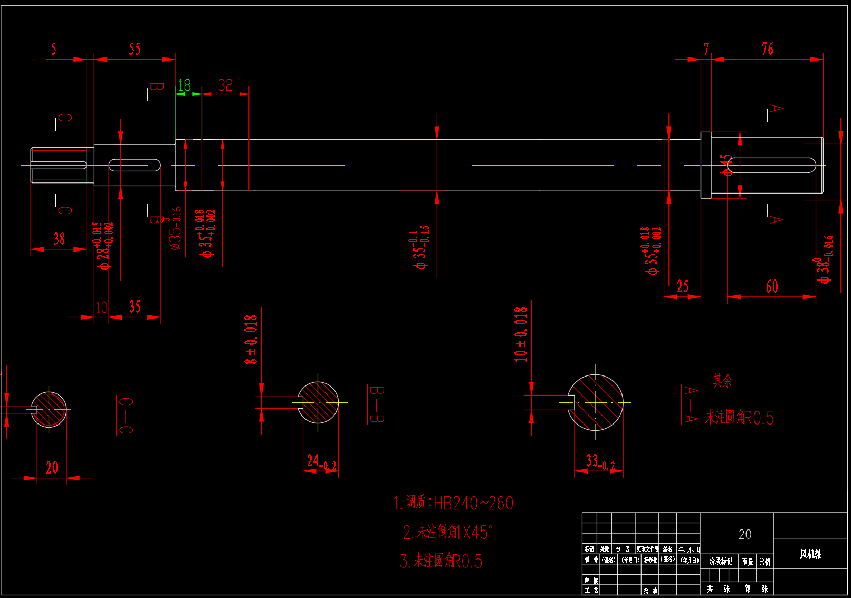The height and width of the screenshot is (598, 851).
Task: Click the "审核" title block cell
Action: click(x=591, y=581)
